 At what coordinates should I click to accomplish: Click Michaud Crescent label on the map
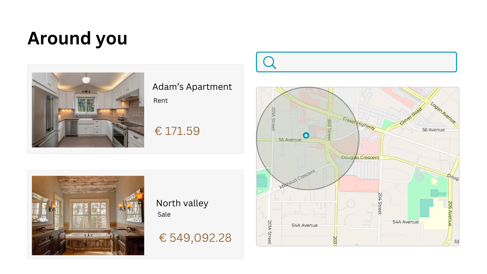(297, 179)
